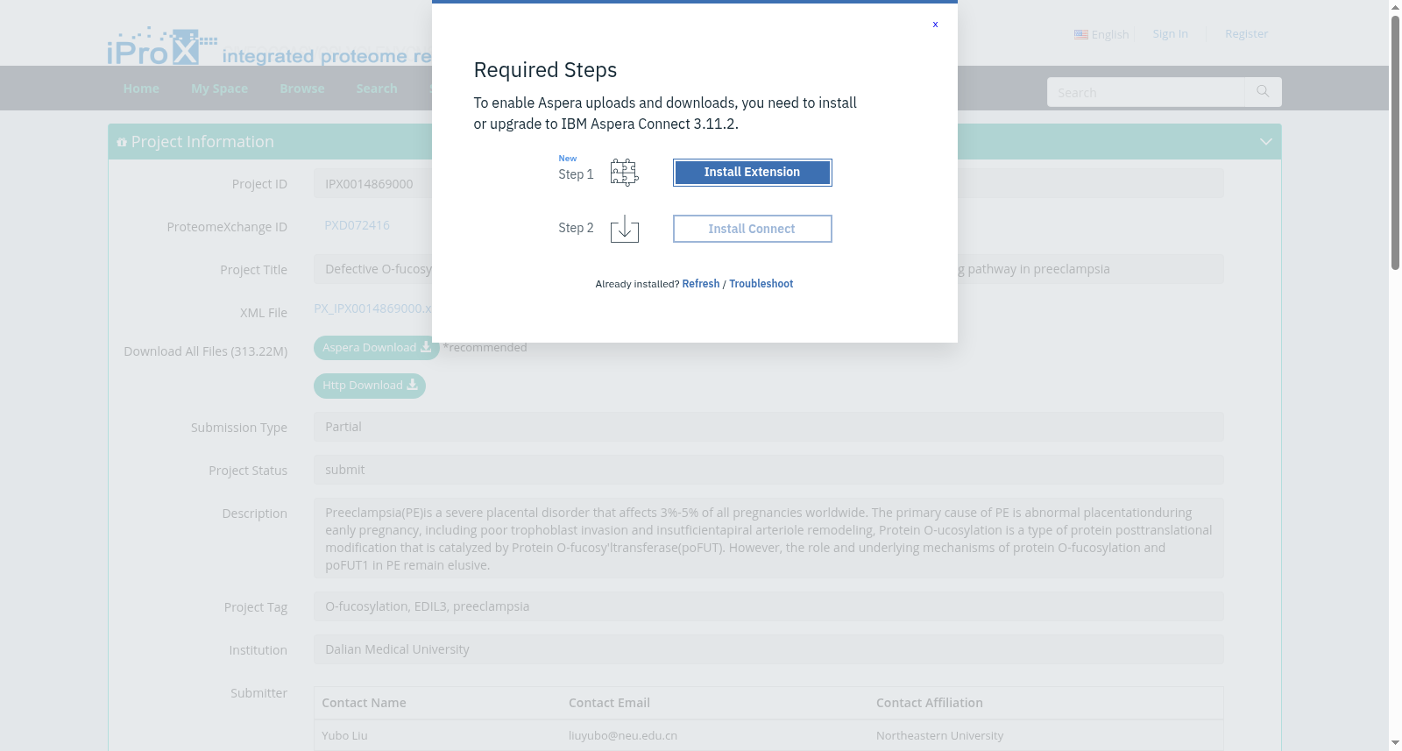Click the download arrow icon for Step 2

click(x=624, y=229)
